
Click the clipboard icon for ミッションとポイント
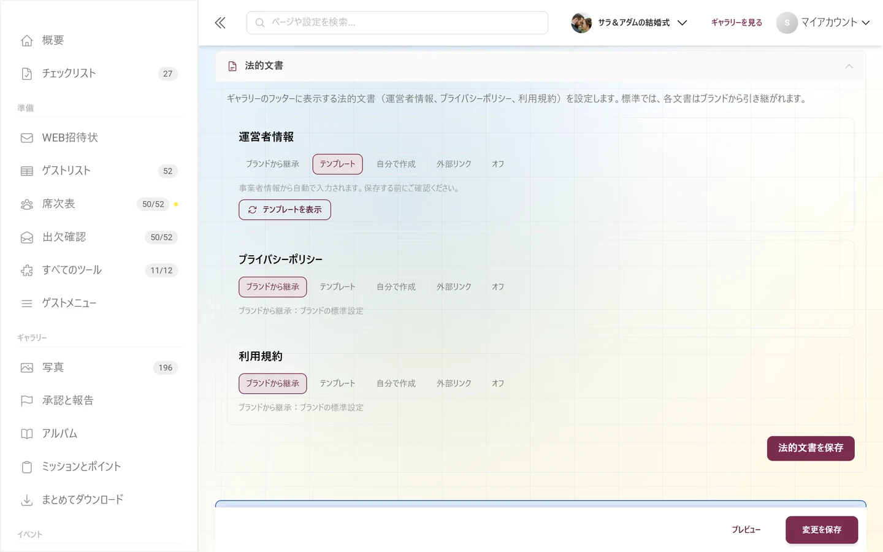27,467
